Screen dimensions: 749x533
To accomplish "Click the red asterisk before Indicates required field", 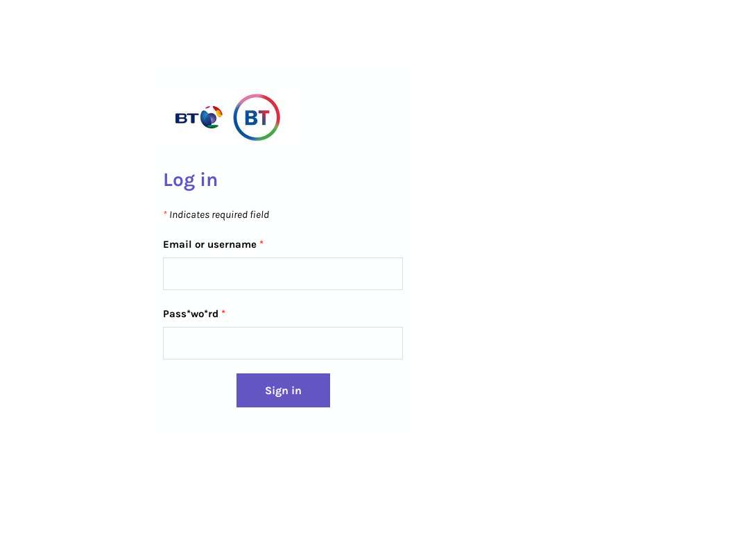I will pyautogui.click(x=165, y=214).
